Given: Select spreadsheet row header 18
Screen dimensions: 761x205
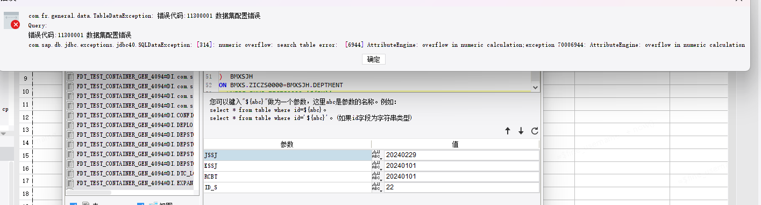Looking at the screenshot, I should 25,193.
